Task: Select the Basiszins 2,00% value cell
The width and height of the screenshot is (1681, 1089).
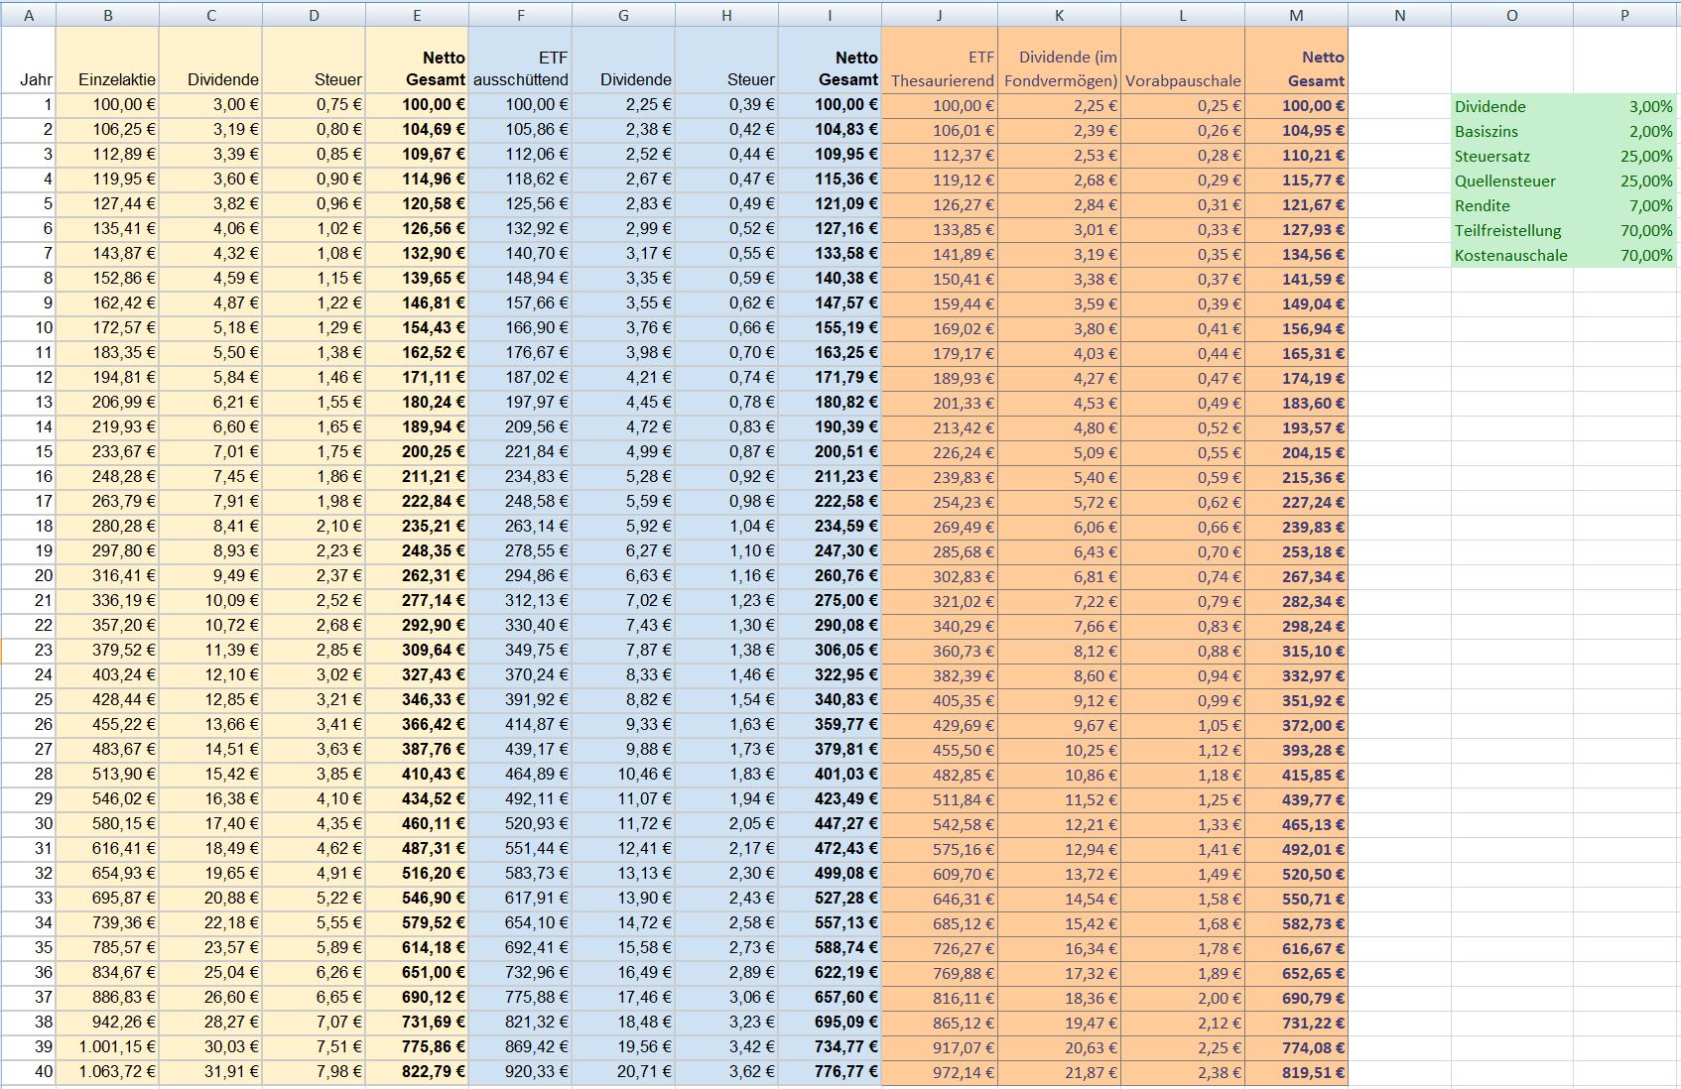Action: click(x=1624, y=131)
